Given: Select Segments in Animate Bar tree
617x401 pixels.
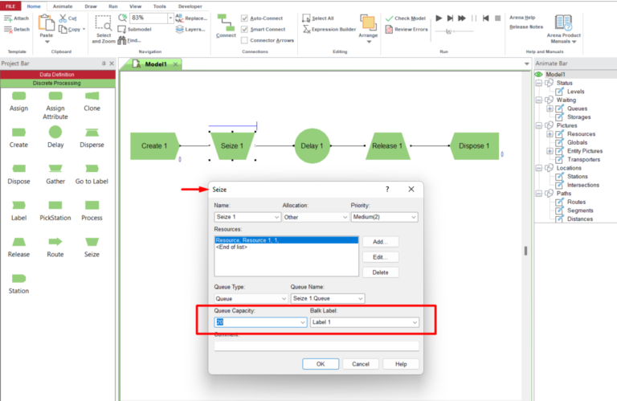Looking at the screenshot, I should tap(580, 211).
